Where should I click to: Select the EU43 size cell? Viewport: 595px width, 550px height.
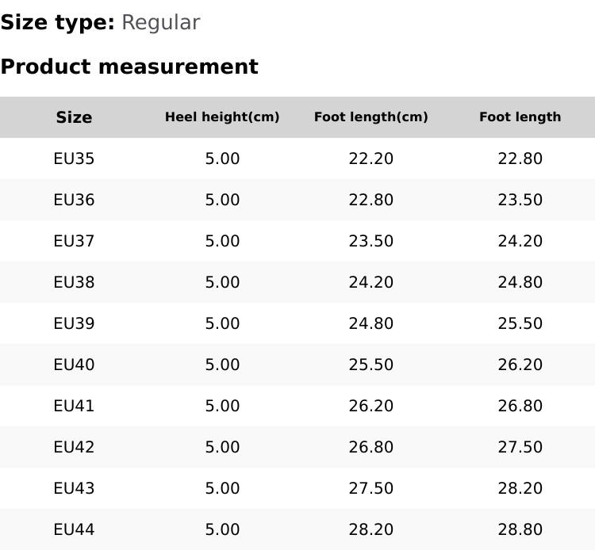click(74, 488)
